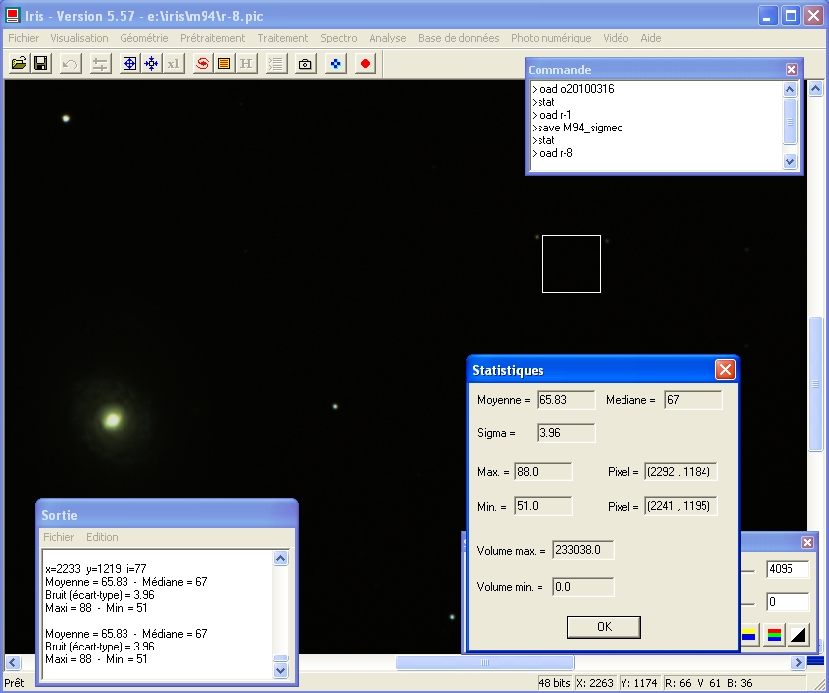This screenshot has height=693, width=829.
Task: Open the Fichier menu
Action: point(23,38)
